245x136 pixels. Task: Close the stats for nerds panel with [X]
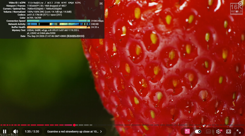pyautogui.click(x=101, y=3)
